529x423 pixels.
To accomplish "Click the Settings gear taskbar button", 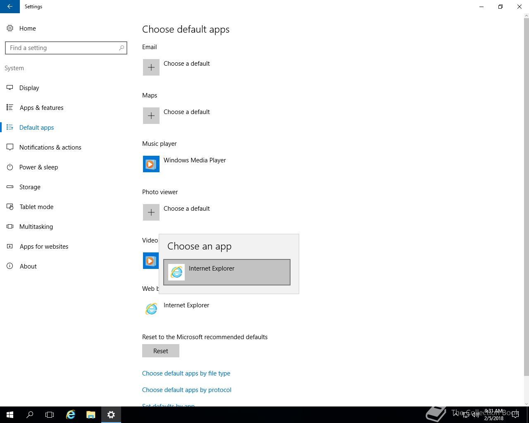I will tap(111, 415).
